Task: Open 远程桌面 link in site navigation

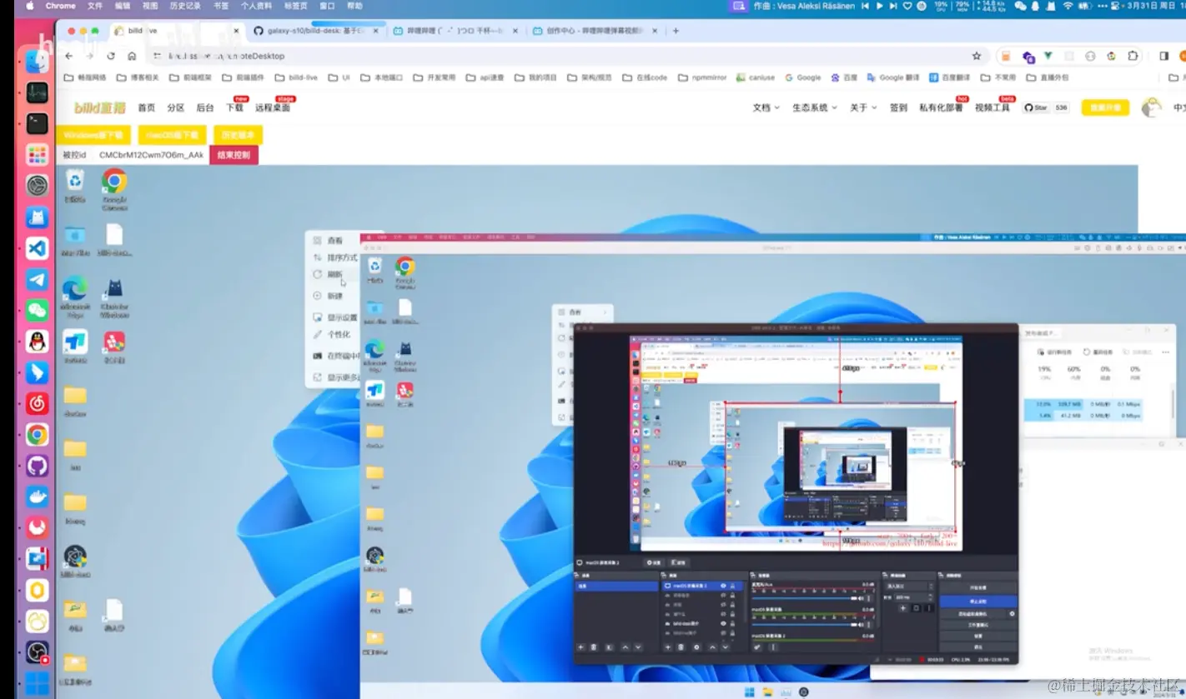Action: tap(273, 107)
